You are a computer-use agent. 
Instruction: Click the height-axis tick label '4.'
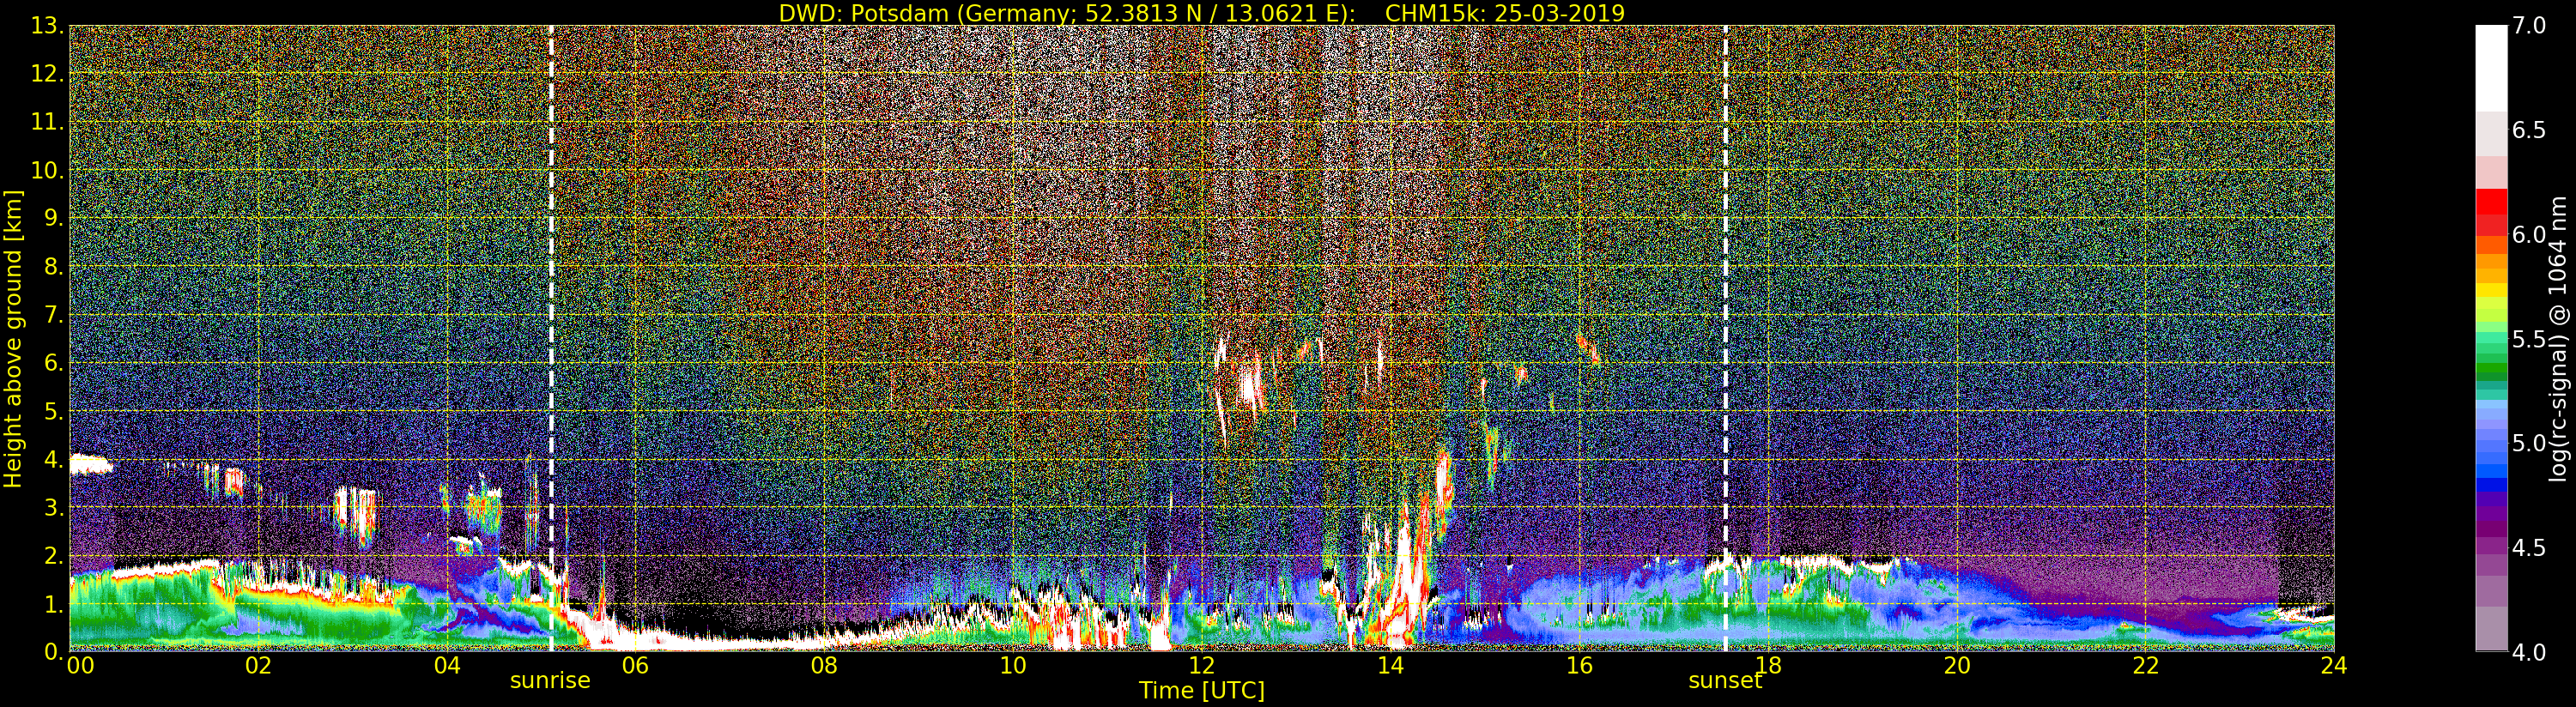click(53, 459)
